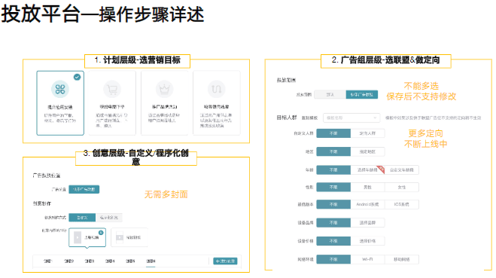Choose the teal 快手广告联盟 delivery range option

362,95
